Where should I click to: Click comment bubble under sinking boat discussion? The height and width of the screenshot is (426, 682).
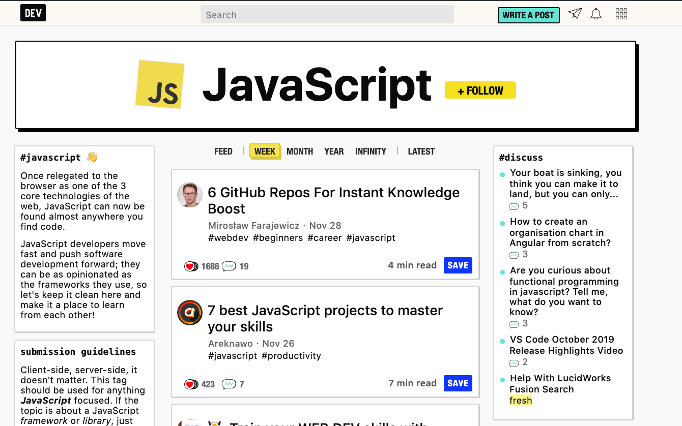pos(514,206)
